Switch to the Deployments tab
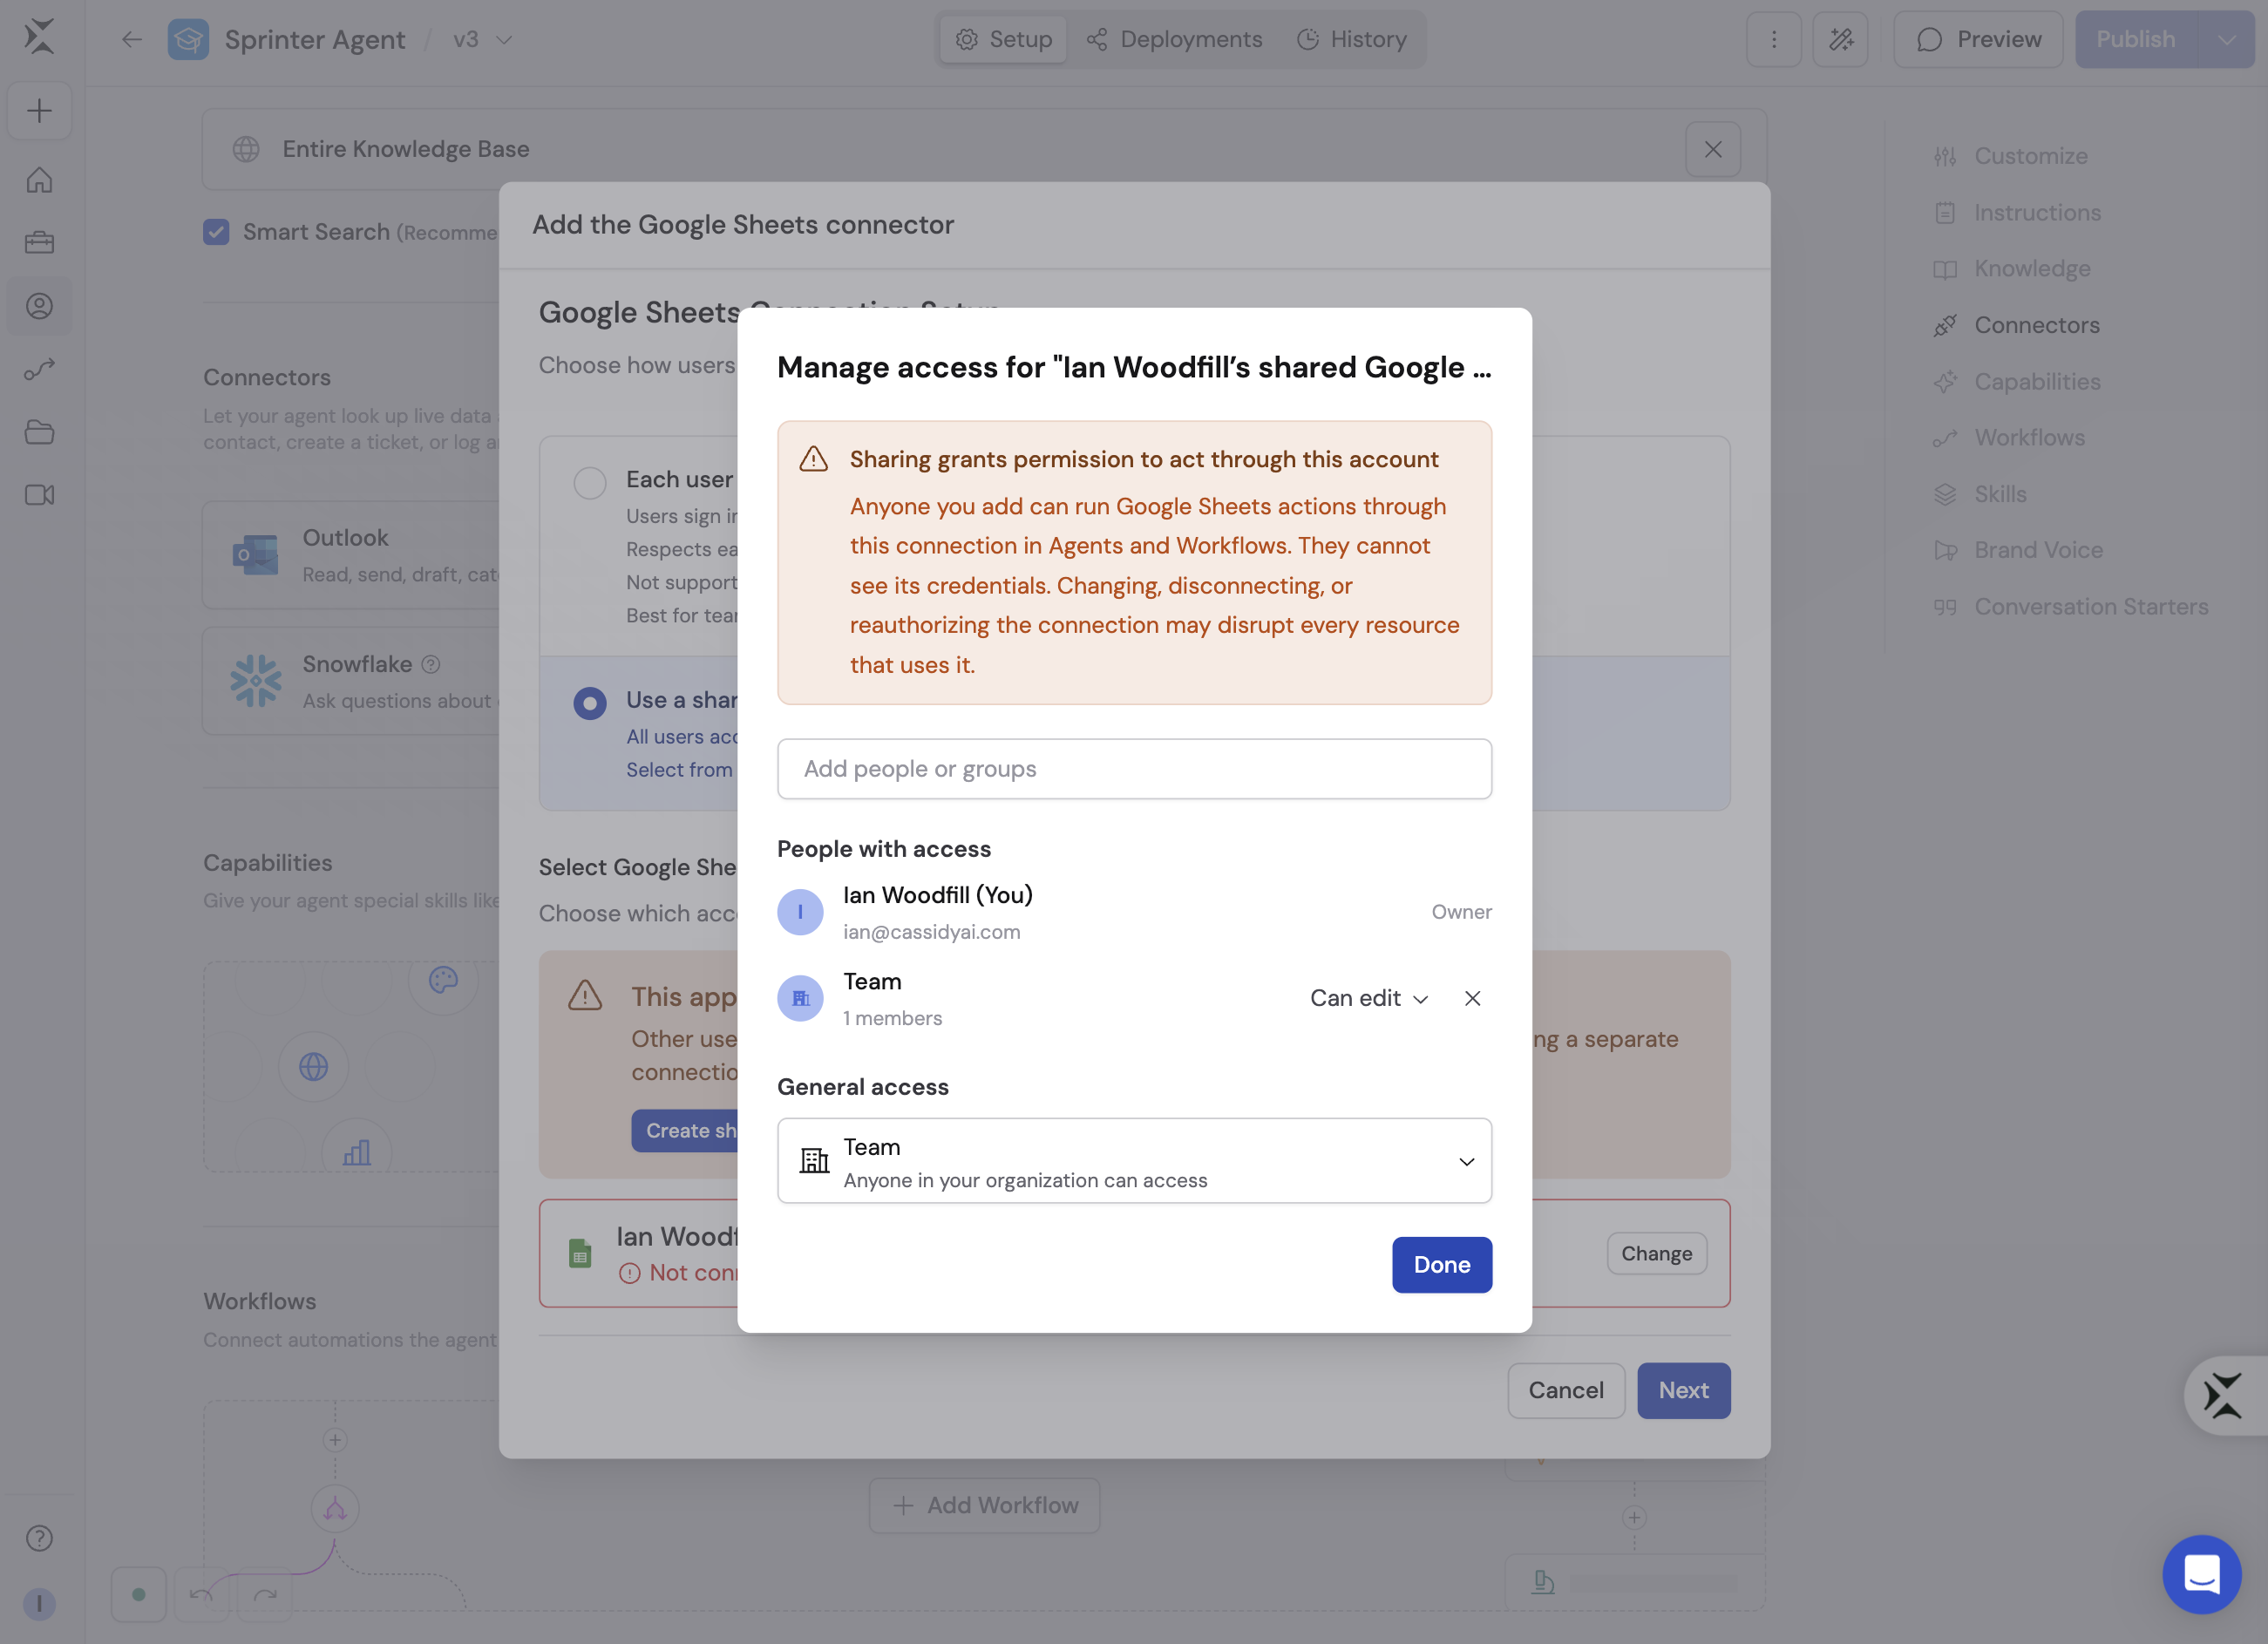The height and width of the screenshot is (1644, 2268). (1174, 39)
